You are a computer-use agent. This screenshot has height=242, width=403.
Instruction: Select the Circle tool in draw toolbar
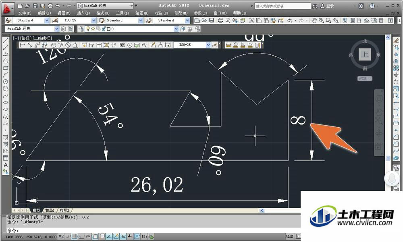[5, 82]
